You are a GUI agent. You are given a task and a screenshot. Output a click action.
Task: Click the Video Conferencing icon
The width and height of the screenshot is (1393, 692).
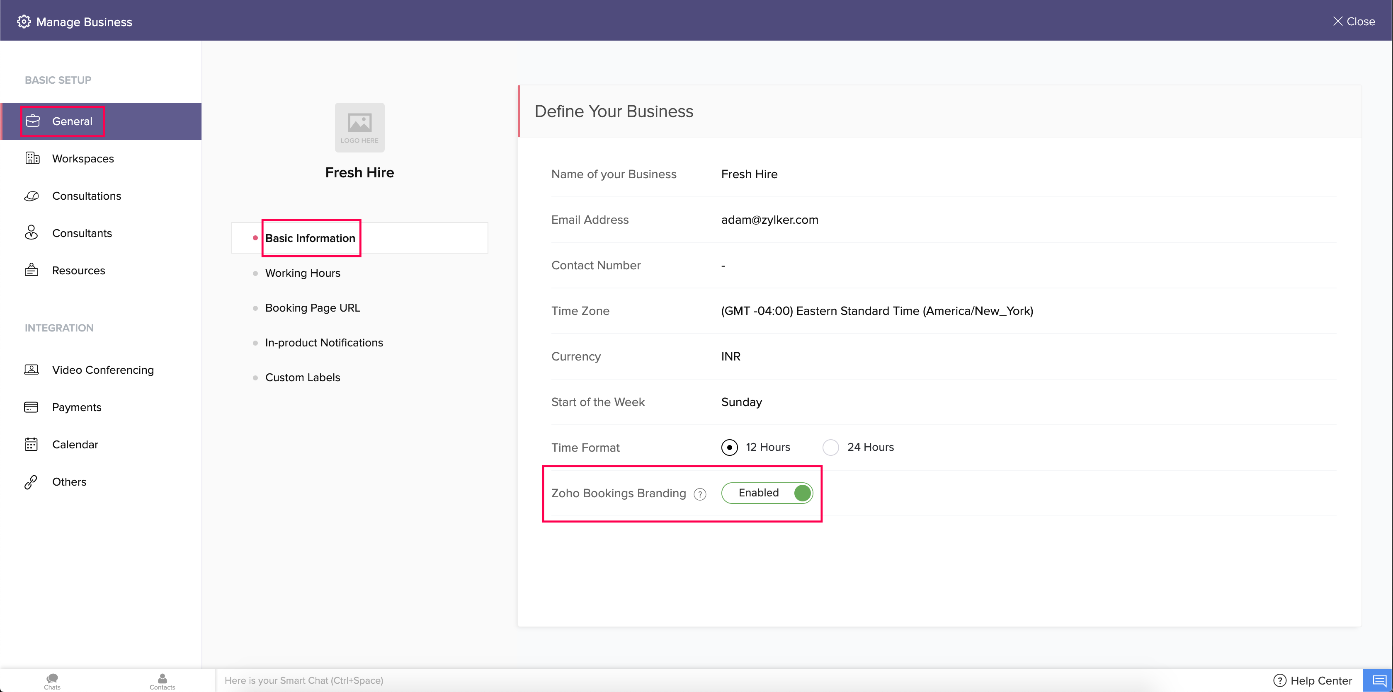tap(32, 370)
